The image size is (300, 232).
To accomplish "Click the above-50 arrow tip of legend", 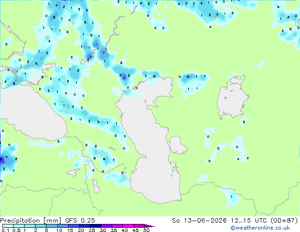I will click(x=150, y=226).
